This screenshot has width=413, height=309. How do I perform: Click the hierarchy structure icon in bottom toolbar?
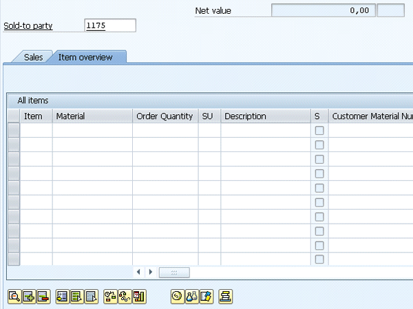(110, 297)
